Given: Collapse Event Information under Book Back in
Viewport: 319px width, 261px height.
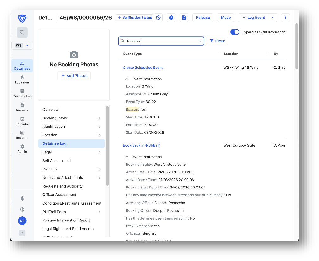Looking at the screenshot, I should click(x=127, y=157).
